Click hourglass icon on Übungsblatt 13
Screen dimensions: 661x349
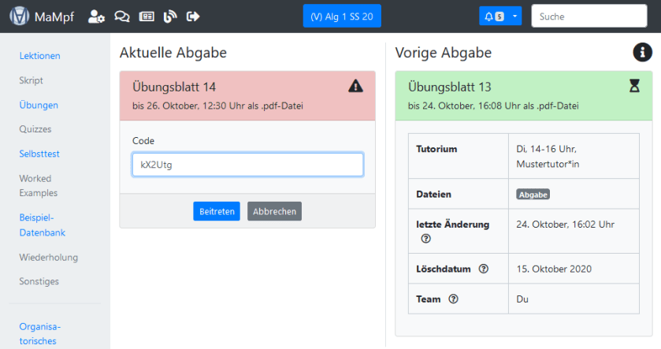pos(634,87)
